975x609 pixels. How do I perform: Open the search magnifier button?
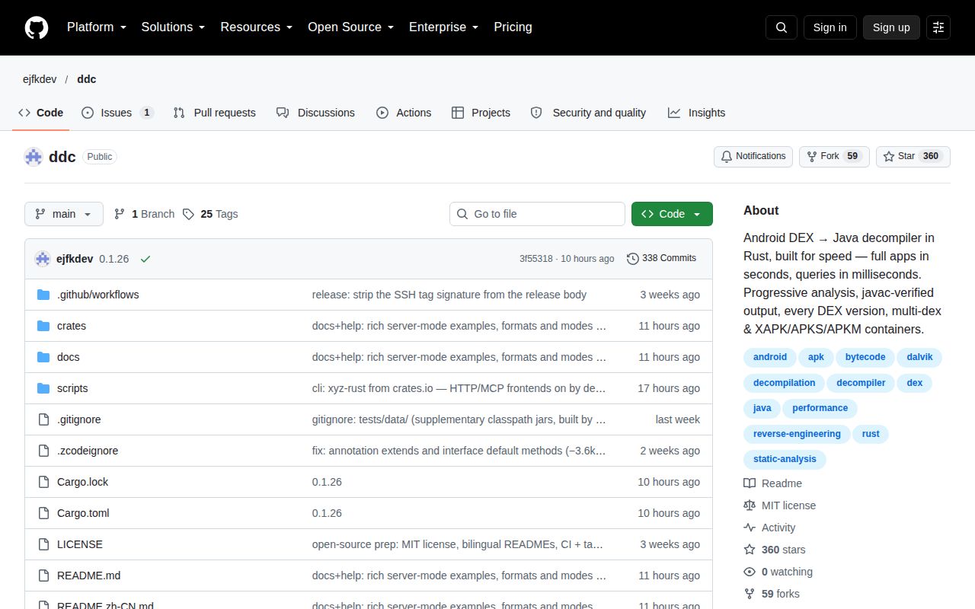coord(782,27)
